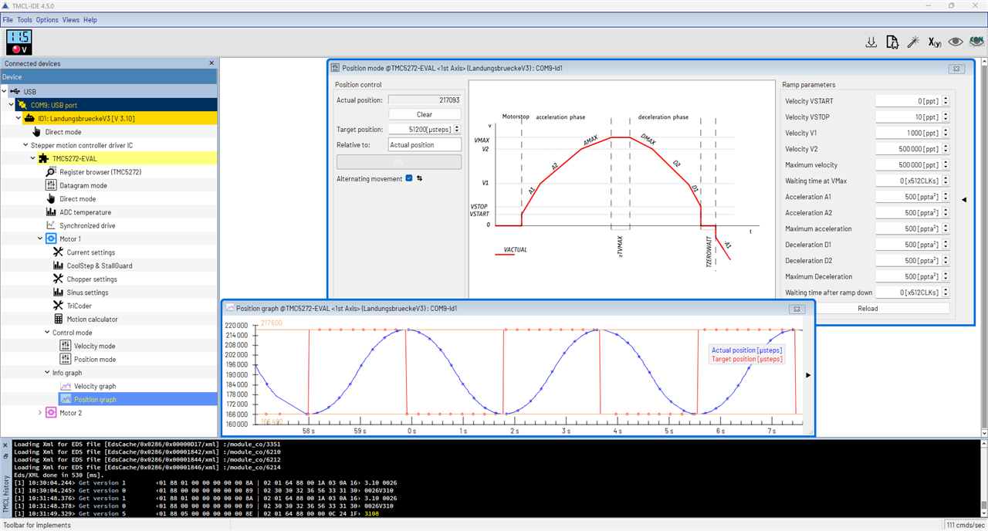Viewport: 988px width, 531px height.
Task: Open Register browser (TMC5272)
Action: tap(100, 172)
